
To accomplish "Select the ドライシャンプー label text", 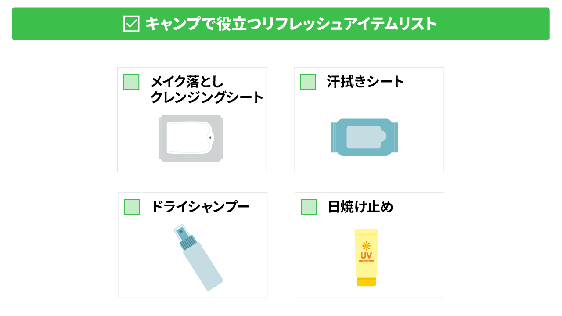I will coord(200,207).
